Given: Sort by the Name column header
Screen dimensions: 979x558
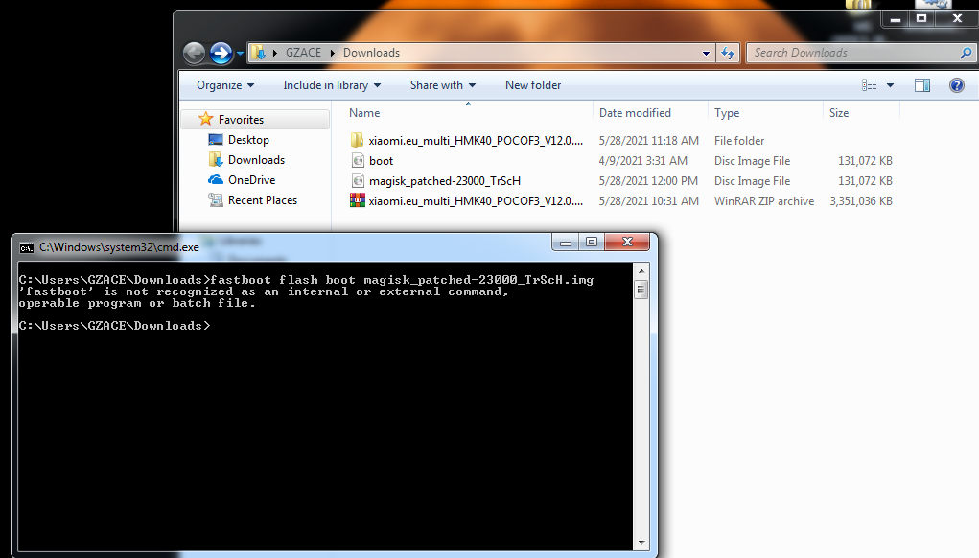Looking at the screenshot, I should pos(364,113).
